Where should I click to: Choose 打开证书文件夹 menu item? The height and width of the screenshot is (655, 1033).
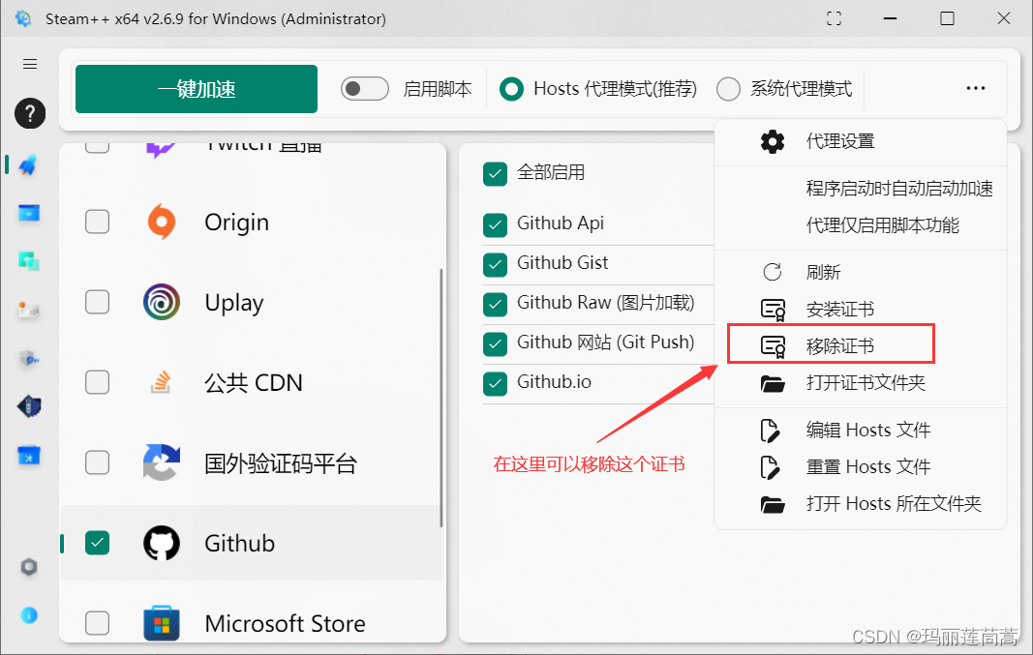[x=861, y=383]
